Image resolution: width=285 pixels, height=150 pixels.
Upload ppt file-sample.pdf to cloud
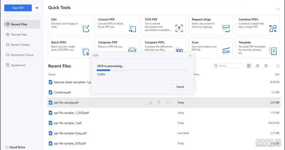click(x=159, y=103)
